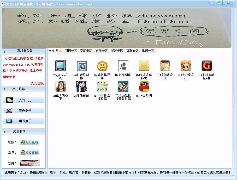Launch the 24小时自动挂Q器 icon

(206, 66)
